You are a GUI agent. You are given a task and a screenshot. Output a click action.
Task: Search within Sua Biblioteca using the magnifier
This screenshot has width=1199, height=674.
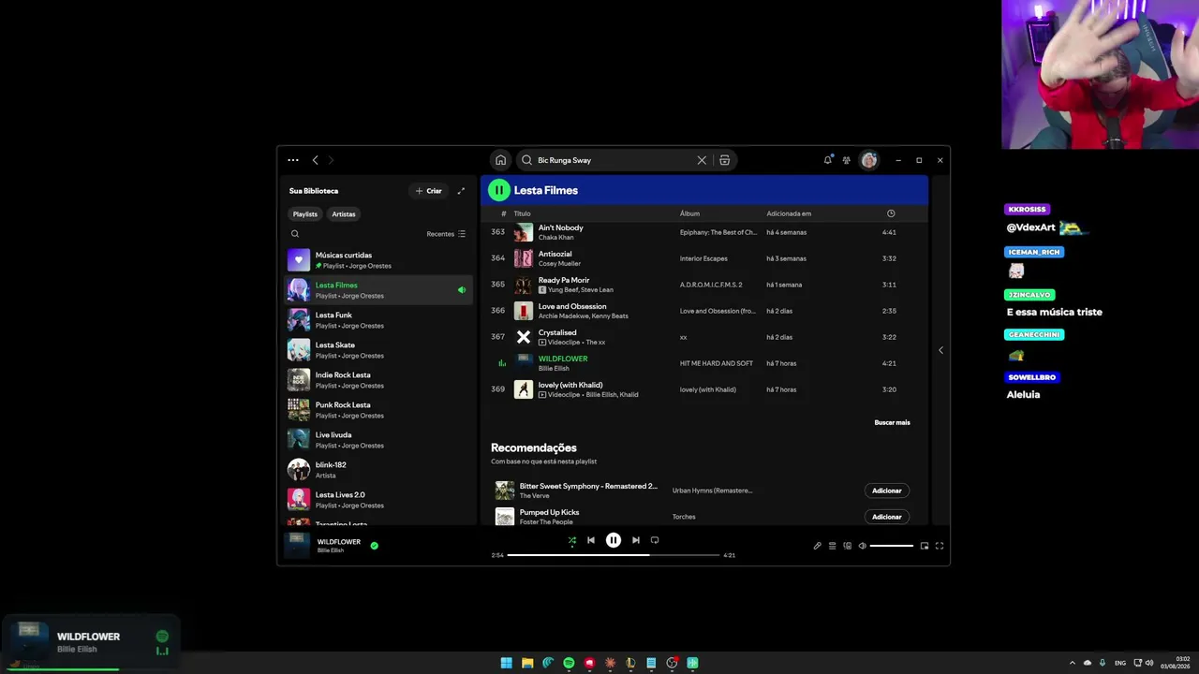tap(295, 234)
